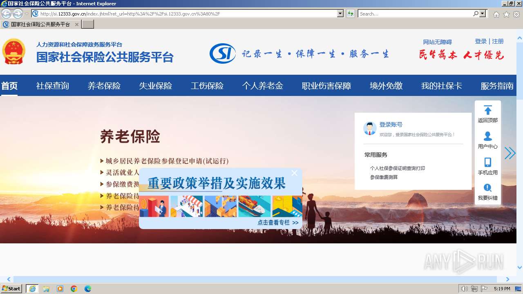Open Internet Explorer from the taskbar

(32, 289)
